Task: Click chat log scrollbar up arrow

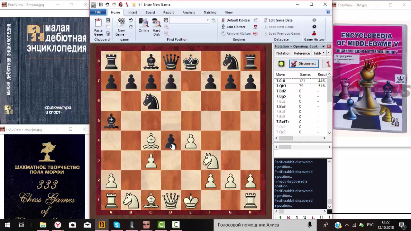Action: pos(329,161)
